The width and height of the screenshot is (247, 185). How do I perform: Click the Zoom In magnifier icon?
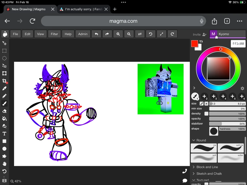(118, 34)
